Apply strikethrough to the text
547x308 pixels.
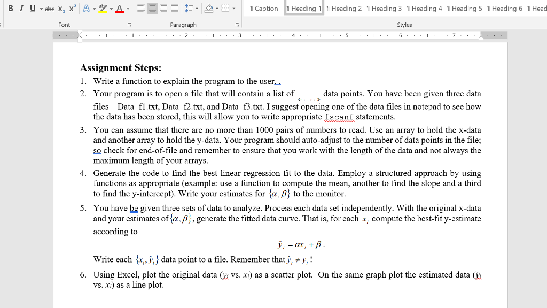click(x=49, y=8)
